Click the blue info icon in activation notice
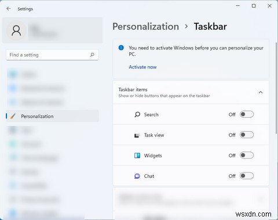 coord(121,48)
